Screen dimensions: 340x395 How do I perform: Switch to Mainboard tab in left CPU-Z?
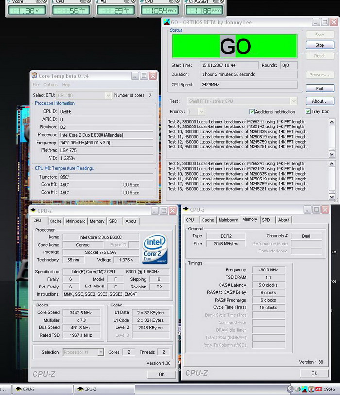(75, 221)
